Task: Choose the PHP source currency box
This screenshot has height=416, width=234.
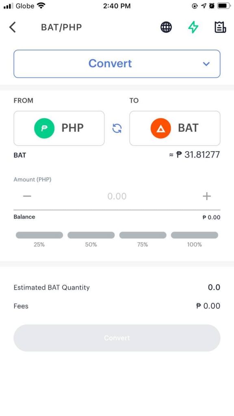Action: coord(59,128)
